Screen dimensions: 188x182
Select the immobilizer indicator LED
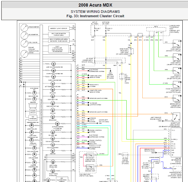32,125
